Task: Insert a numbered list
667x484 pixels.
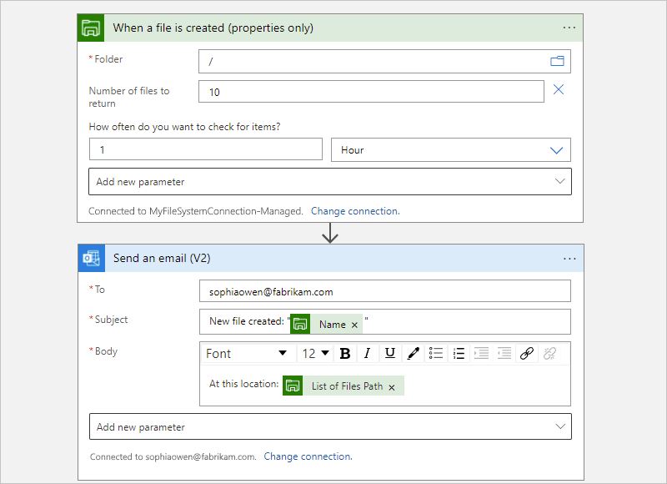Action: point(459,354)
